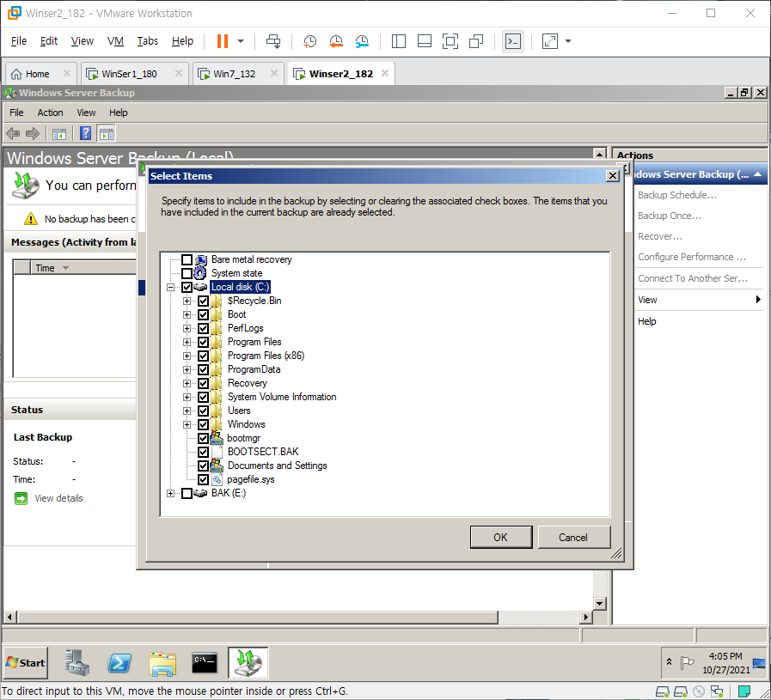Select Documents and Settings in the tree

point(277,466)
